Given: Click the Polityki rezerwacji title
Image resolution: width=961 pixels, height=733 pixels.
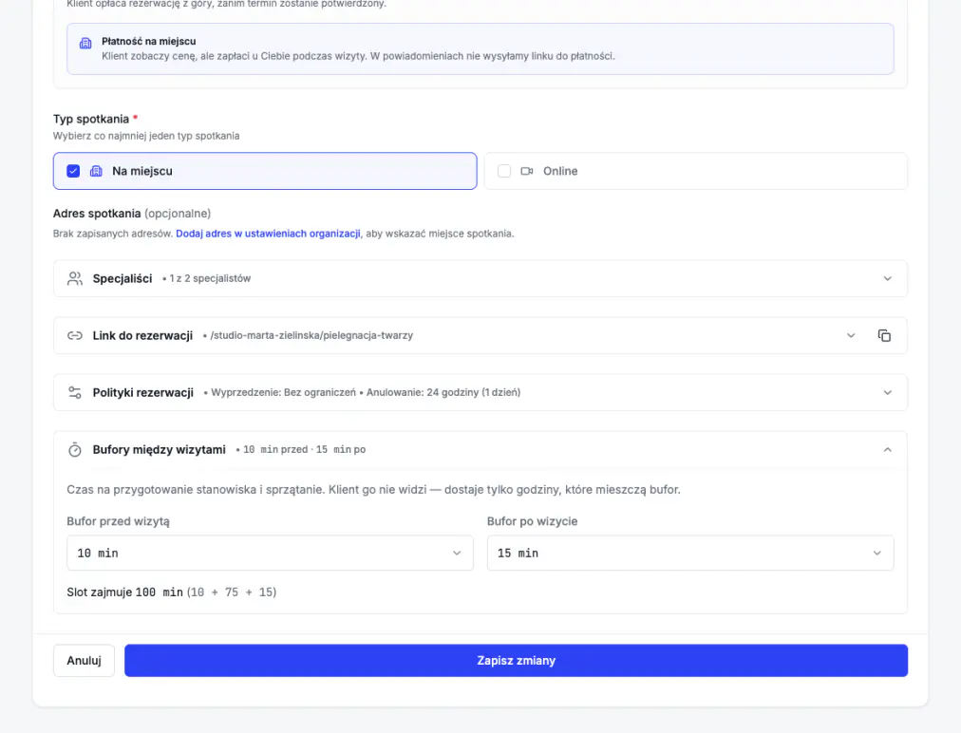Looking at the screenshot, I should (142, 392).
